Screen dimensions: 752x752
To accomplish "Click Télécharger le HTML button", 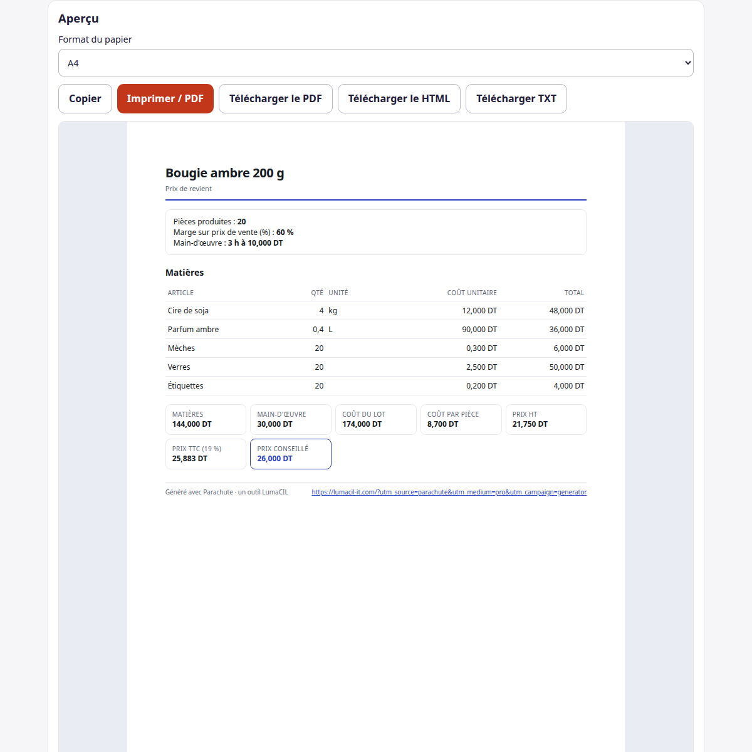I will 399,98.
